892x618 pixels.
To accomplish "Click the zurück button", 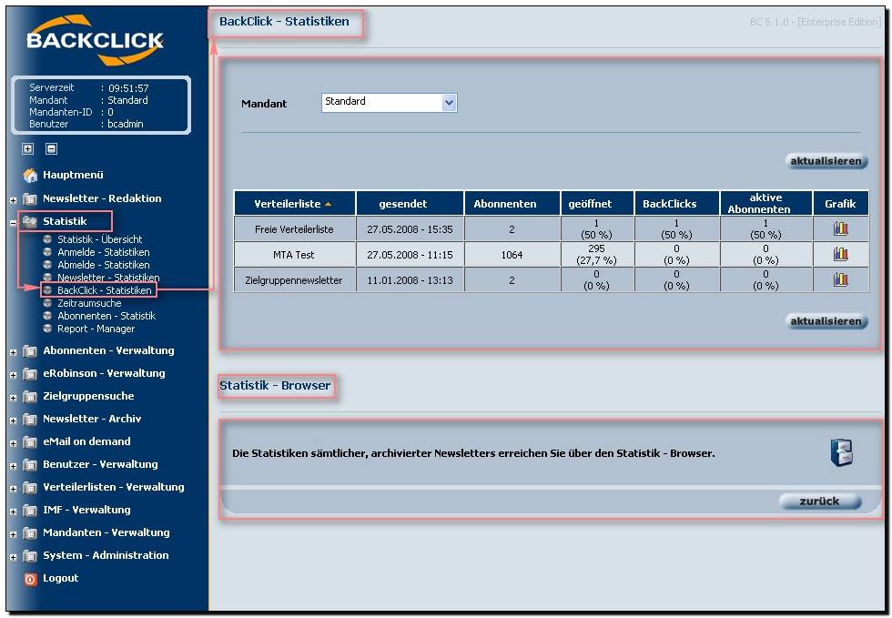I will [x=820, y=501].
